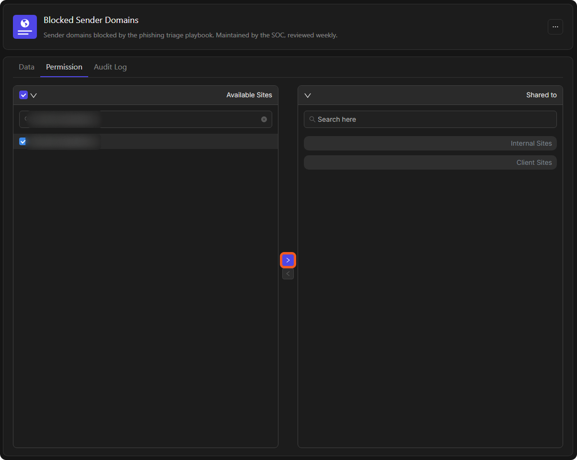This screenshot has height=460, width=577.
Task: Click the Available Sites heading
Action: click(x=249, y=95)
